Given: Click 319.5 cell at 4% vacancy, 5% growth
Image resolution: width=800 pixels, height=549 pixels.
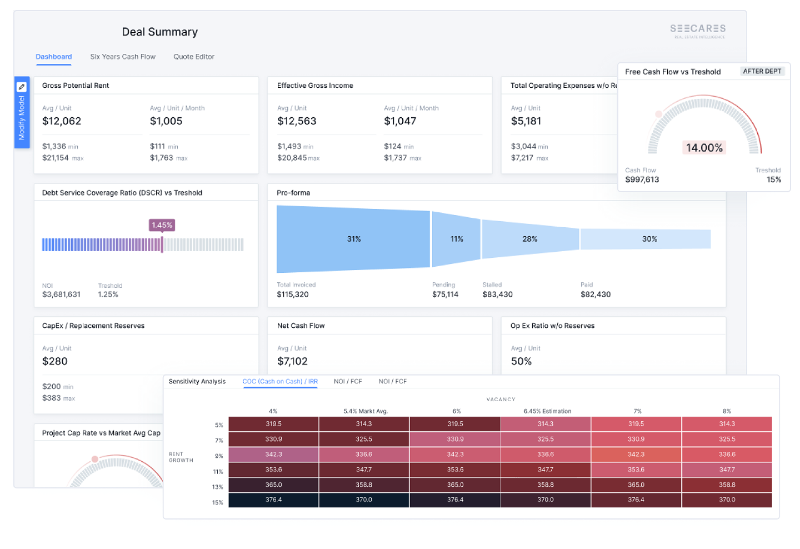Looking at the screenshot, I should [x=273, y=424].
